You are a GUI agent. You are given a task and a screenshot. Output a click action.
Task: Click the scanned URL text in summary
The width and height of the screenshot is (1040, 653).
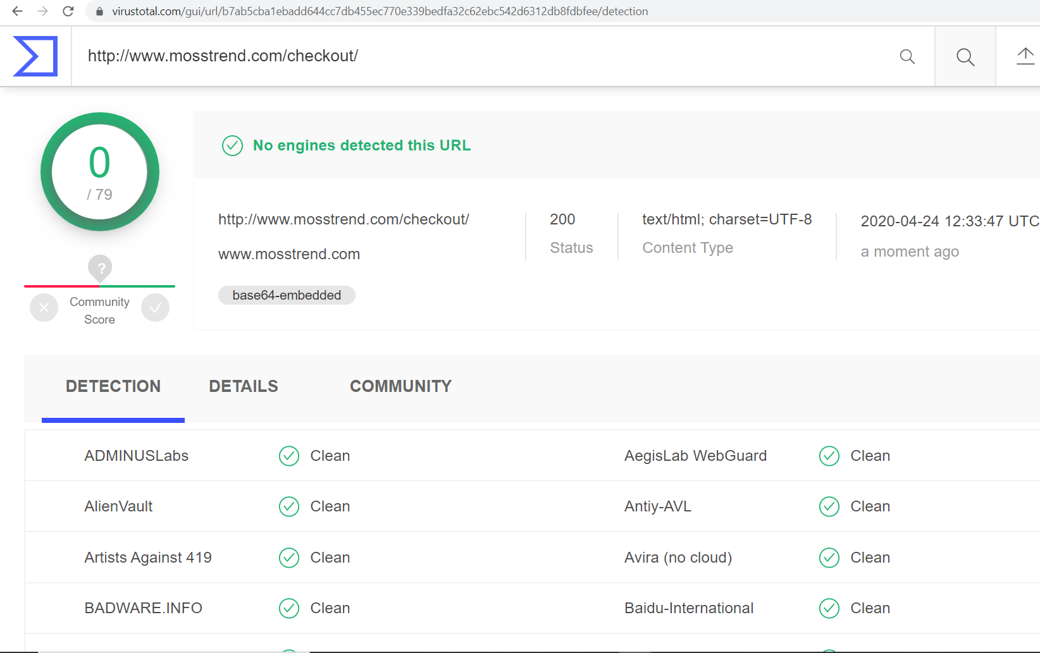[x=344, y=219]
